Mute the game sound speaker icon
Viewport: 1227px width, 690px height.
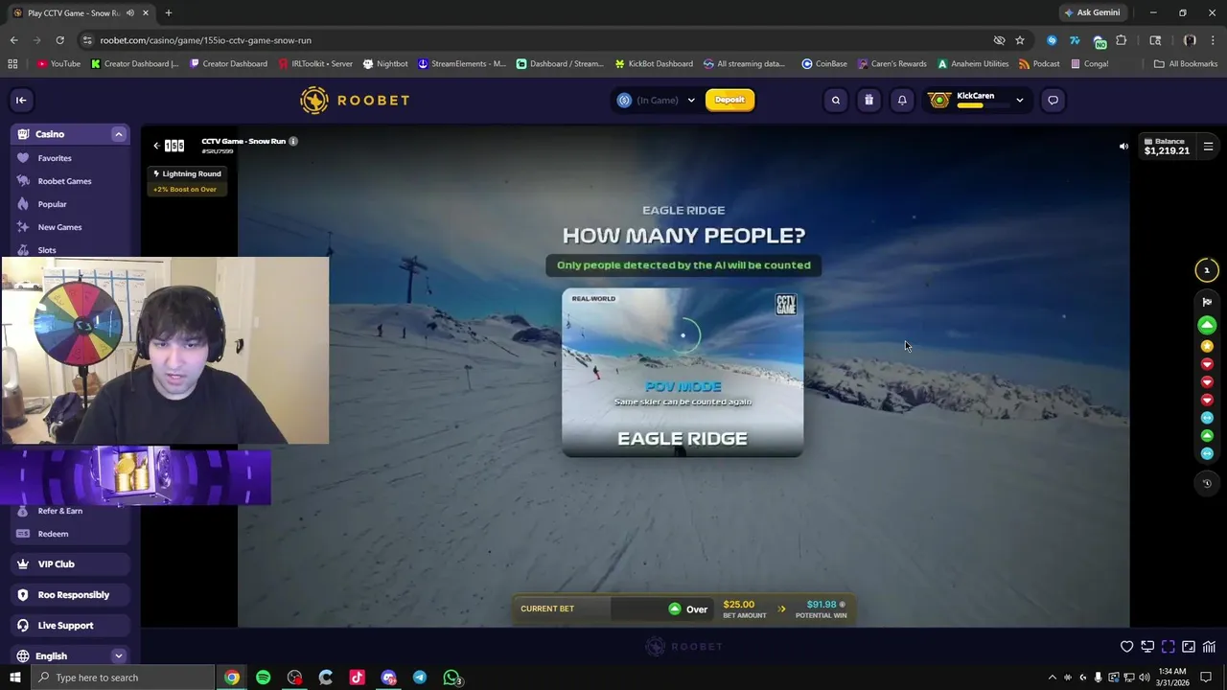(1123, 147)
